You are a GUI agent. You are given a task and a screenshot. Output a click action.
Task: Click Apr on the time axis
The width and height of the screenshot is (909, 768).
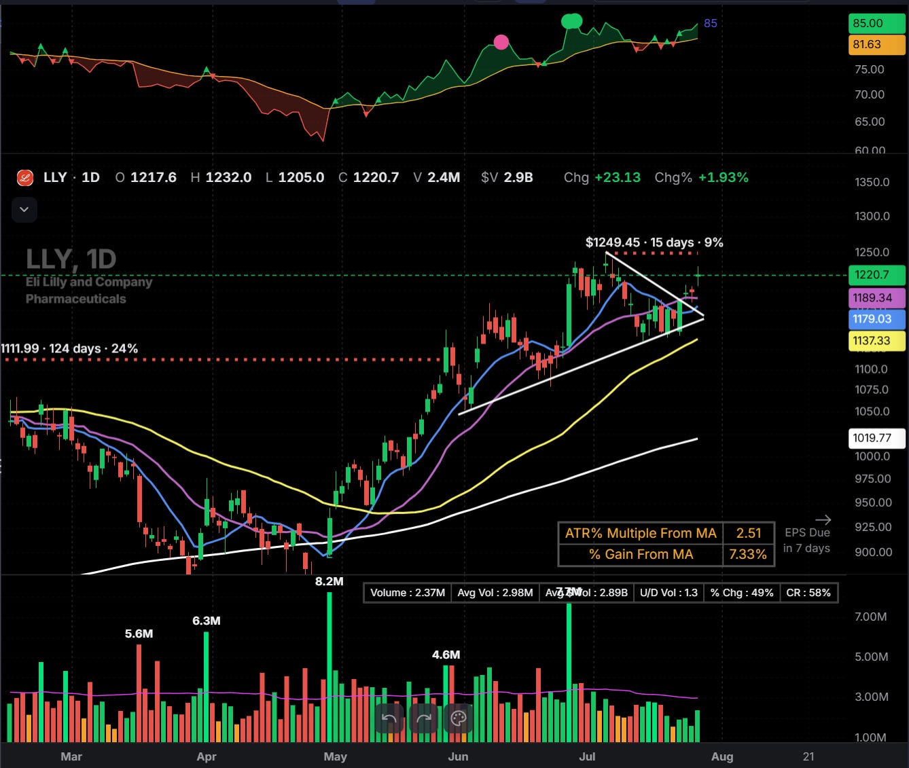(207, 756)
